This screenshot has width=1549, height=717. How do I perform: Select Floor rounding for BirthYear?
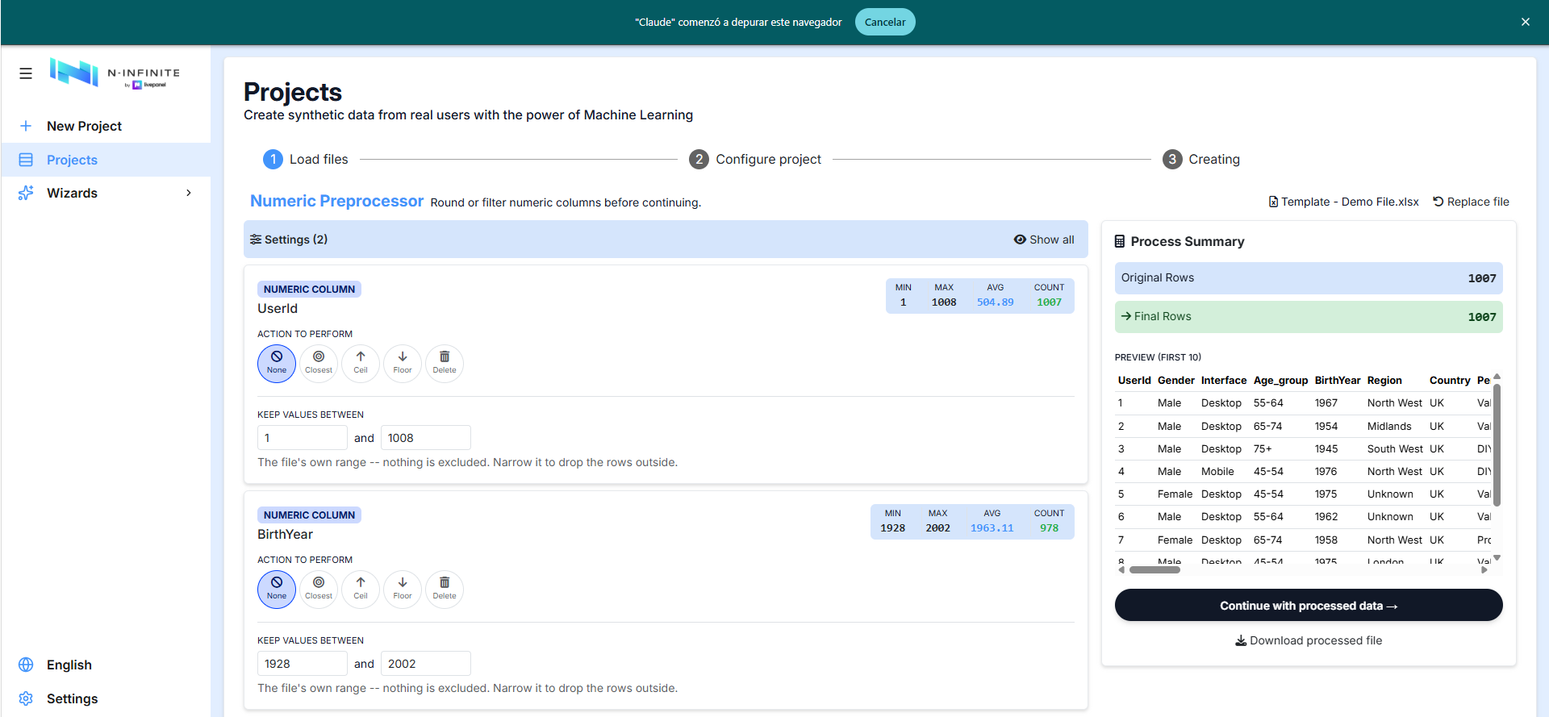(x=403, y=590)
